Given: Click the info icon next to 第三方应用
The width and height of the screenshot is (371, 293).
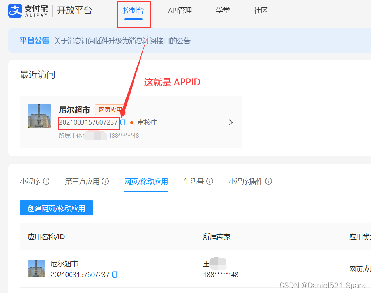Looking at the screenshot, I should [105, 181].
